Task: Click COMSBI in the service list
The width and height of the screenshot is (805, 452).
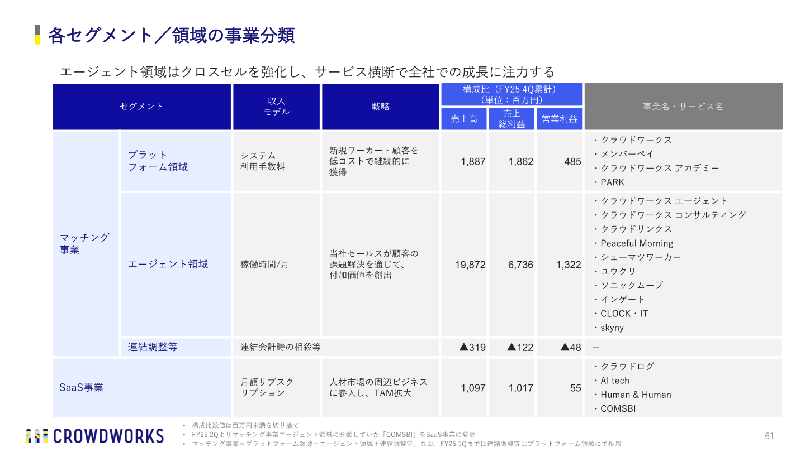Action: (618, 408)
